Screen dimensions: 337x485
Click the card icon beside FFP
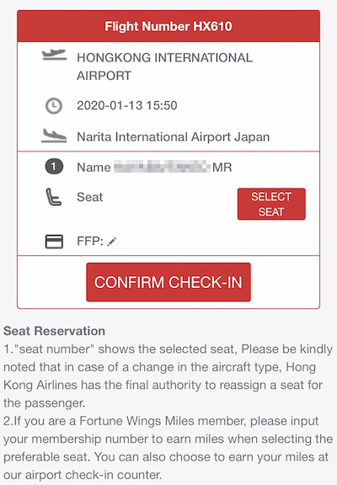point(54,242)
